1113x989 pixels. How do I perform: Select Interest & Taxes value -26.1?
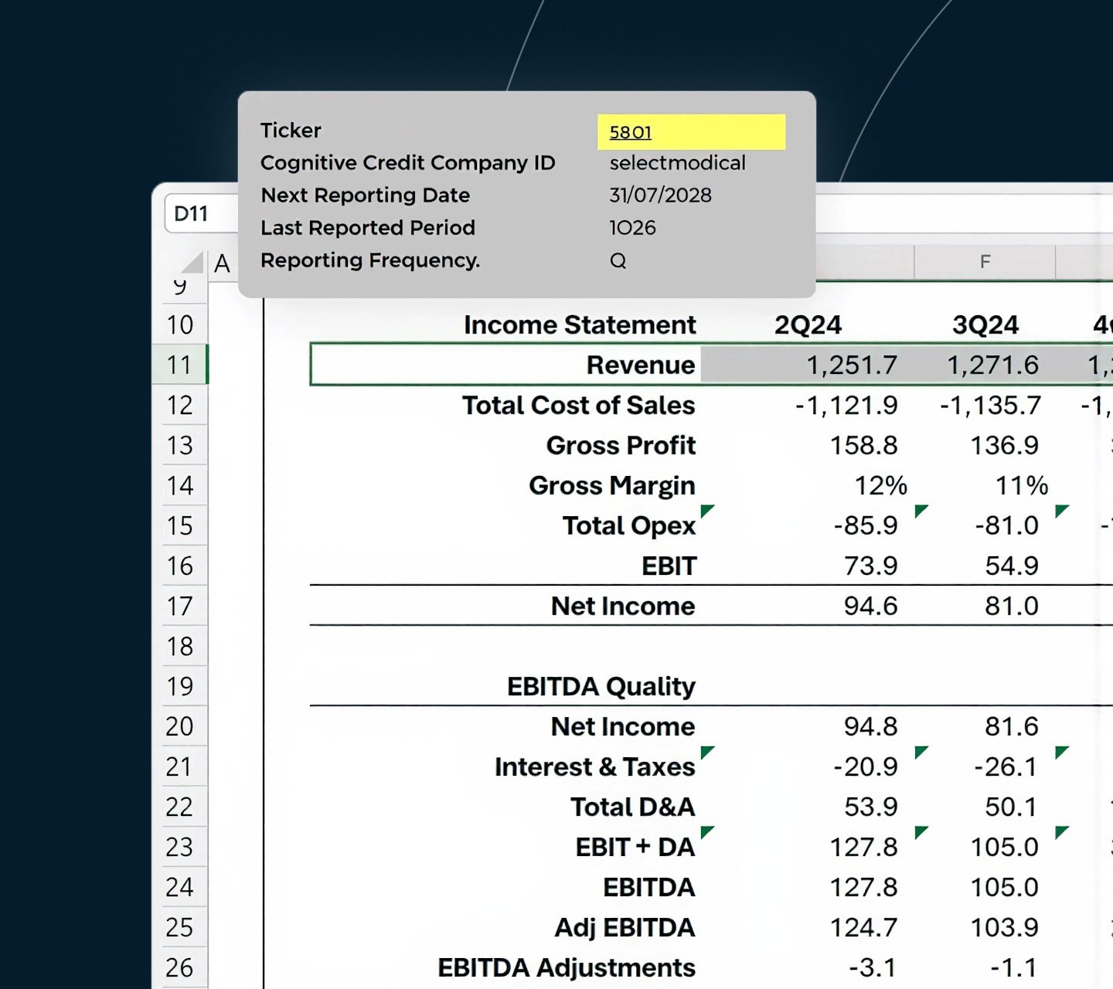pos(1006,766)
